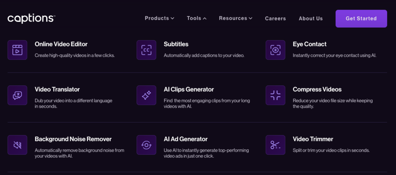396x175 pixels.
Task: Collapse the Tools dropdown menu
Action: click(197, 18)
